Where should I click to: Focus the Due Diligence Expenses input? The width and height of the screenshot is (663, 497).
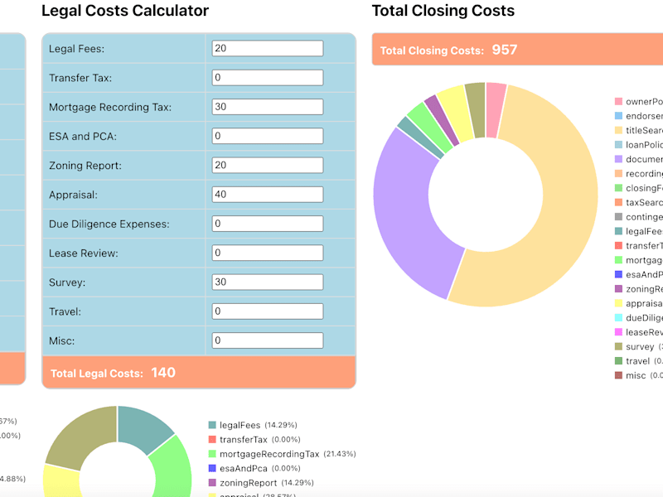coord(267,224)
